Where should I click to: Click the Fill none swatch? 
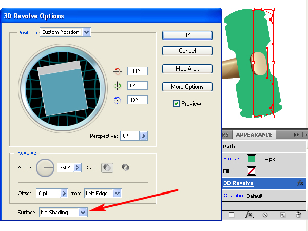pos(252,171)
